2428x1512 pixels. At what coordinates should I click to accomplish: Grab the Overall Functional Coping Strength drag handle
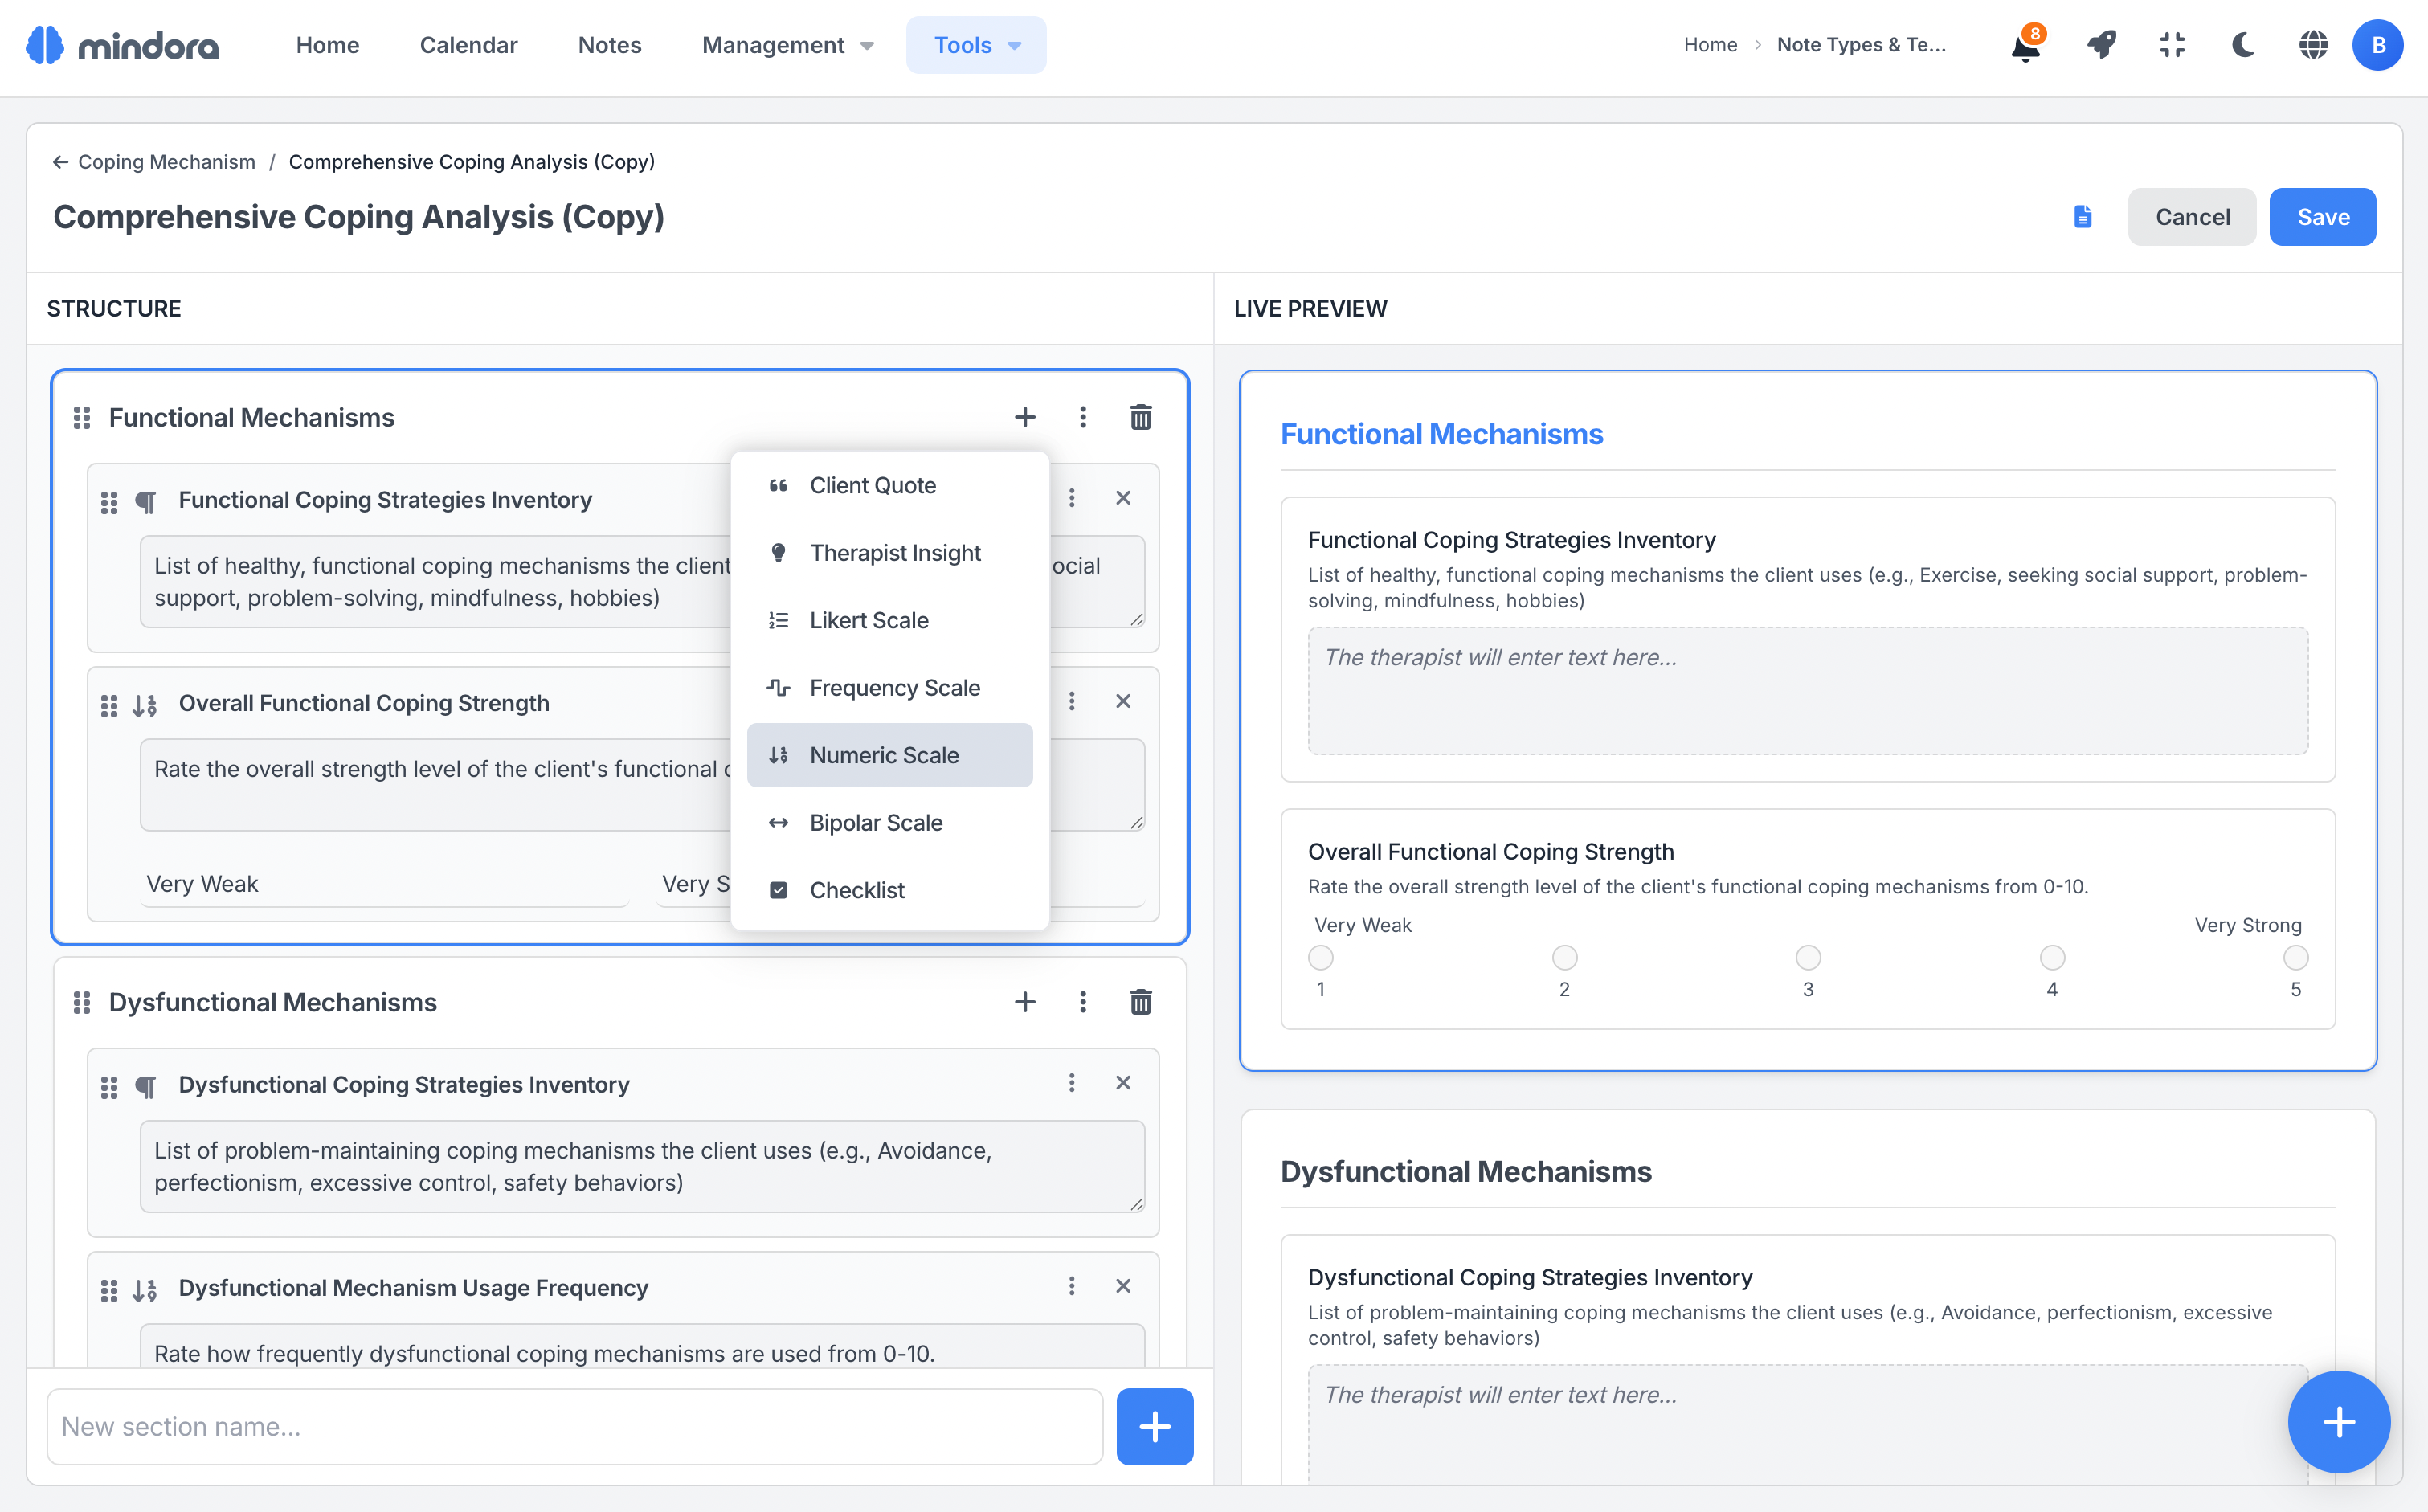[x=109, y=706]
